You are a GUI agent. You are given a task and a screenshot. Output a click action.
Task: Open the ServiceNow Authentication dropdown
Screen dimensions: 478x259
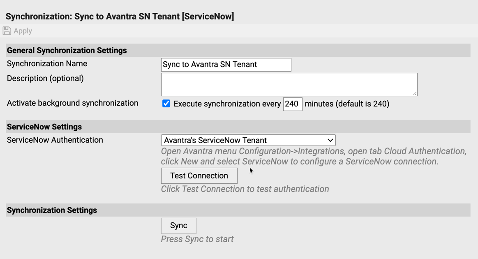coord(248,140)
